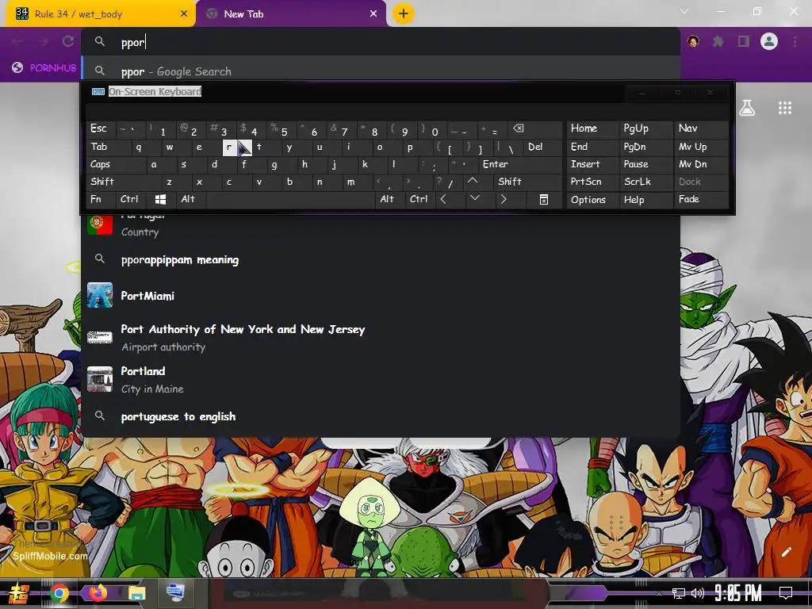Open a new tab with the plus button
This screenshot has width=812, height=609.
404,13
